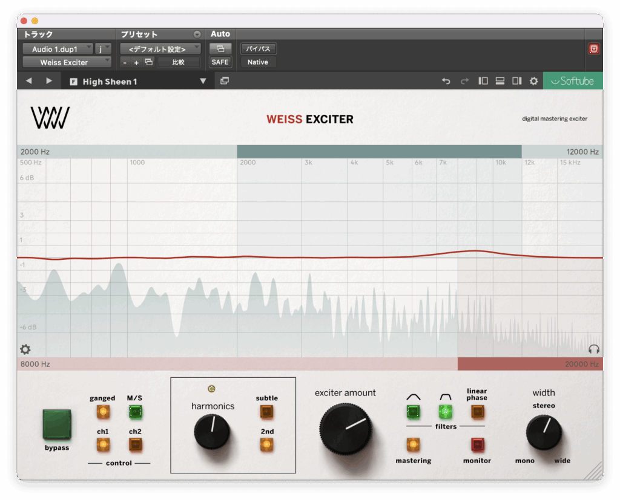Screen dimensions: 620x500
Task: Show the right side panel layout
Action: coord(517,81)
